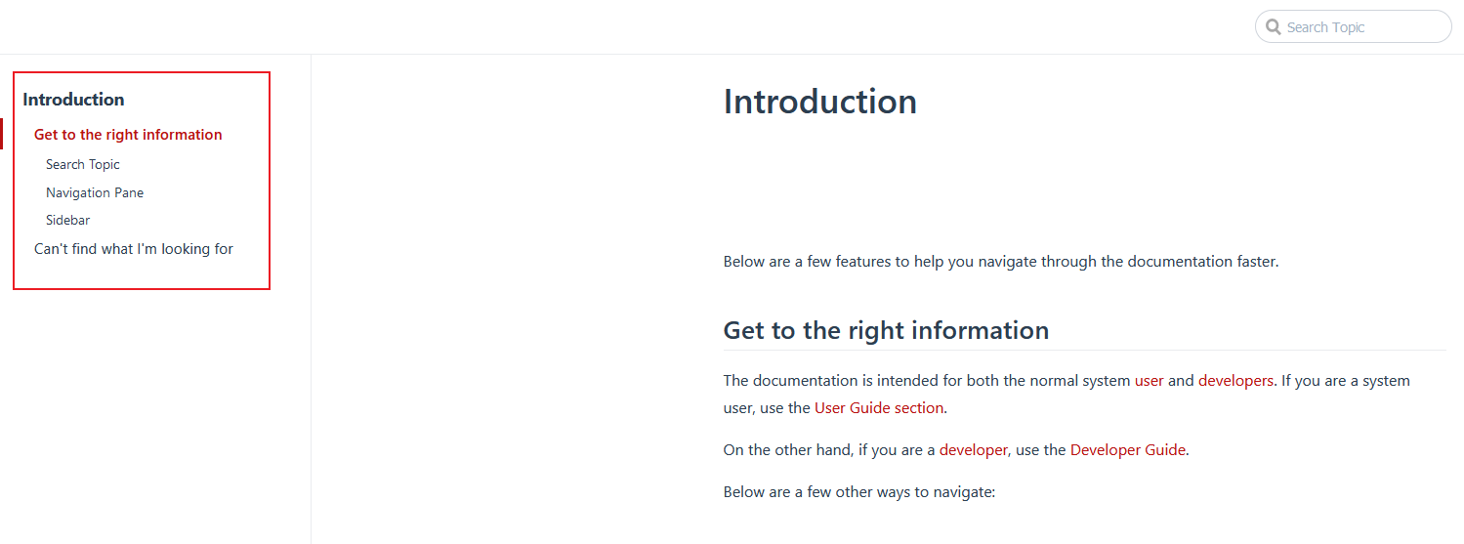Screen dimensions: 1464x544
Task: Click the magnifying glass search icon
Action: [x=1273, y=27]
